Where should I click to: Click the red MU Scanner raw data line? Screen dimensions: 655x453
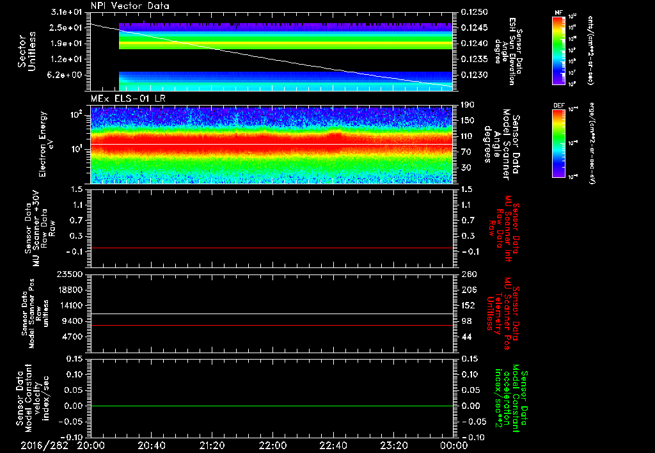point(272,248)
